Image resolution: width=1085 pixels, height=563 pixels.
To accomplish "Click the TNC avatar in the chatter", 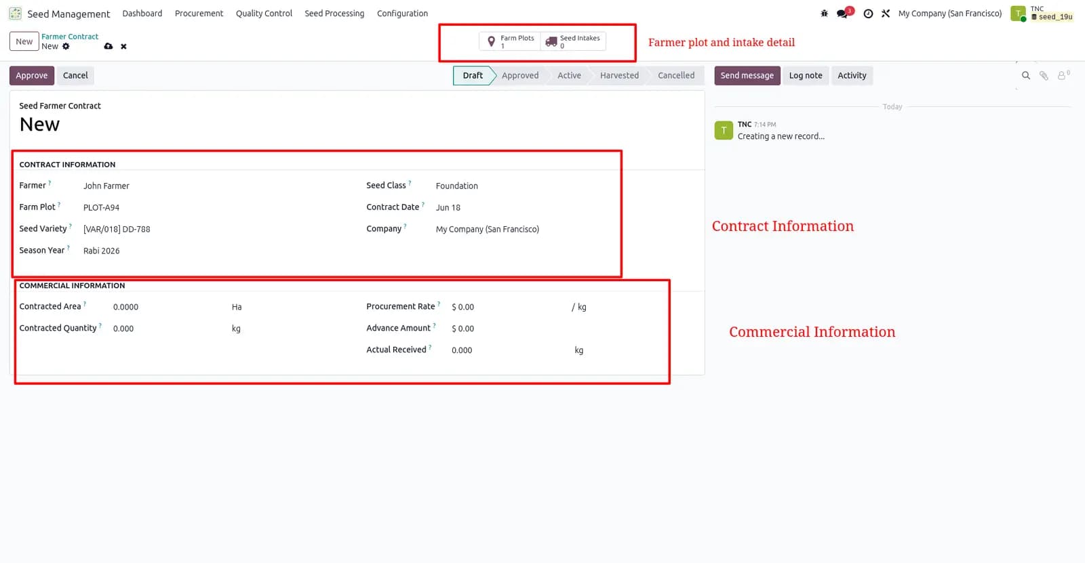I will (x=724, y=130).
